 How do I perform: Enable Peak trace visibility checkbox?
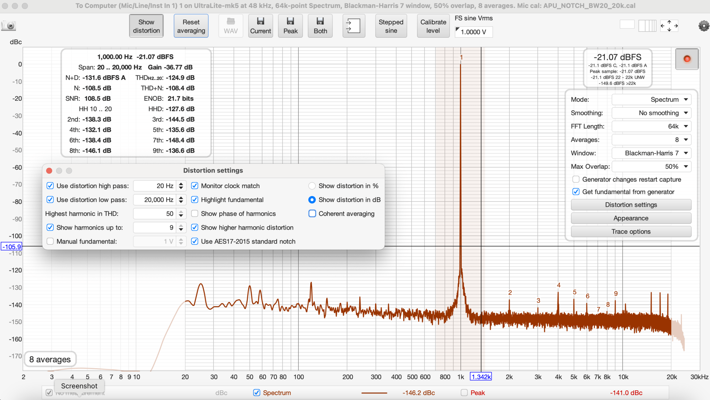click(x=464, y=393)
